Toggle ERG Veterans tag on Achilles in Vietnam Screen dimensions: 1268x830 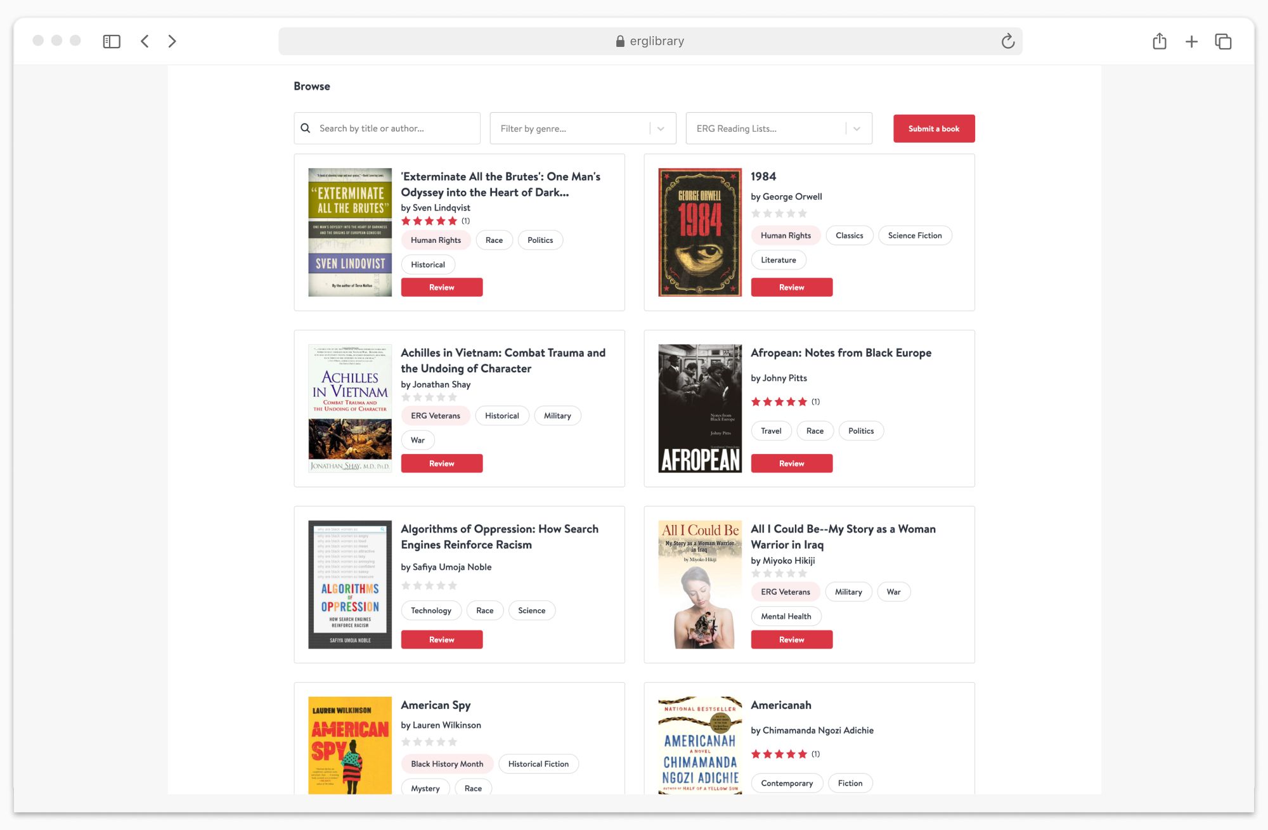(x=436, y=416)
